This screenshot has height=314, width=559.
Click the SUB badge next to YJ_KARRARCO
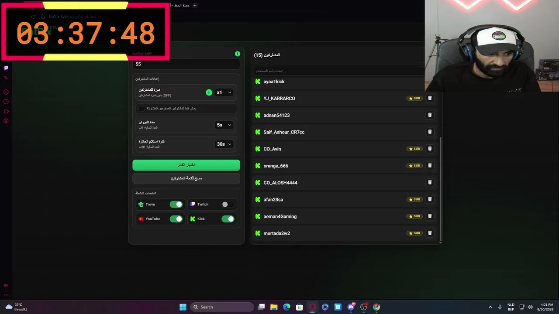point(414,98)
